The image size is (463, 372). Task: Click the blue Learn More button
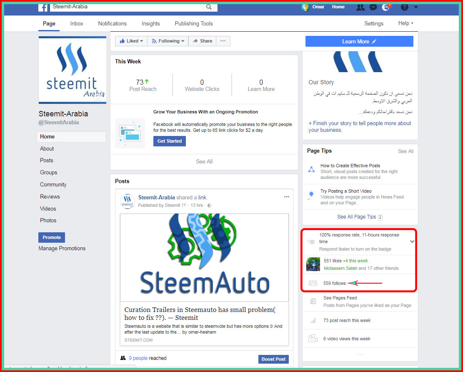tap(359, 41)
